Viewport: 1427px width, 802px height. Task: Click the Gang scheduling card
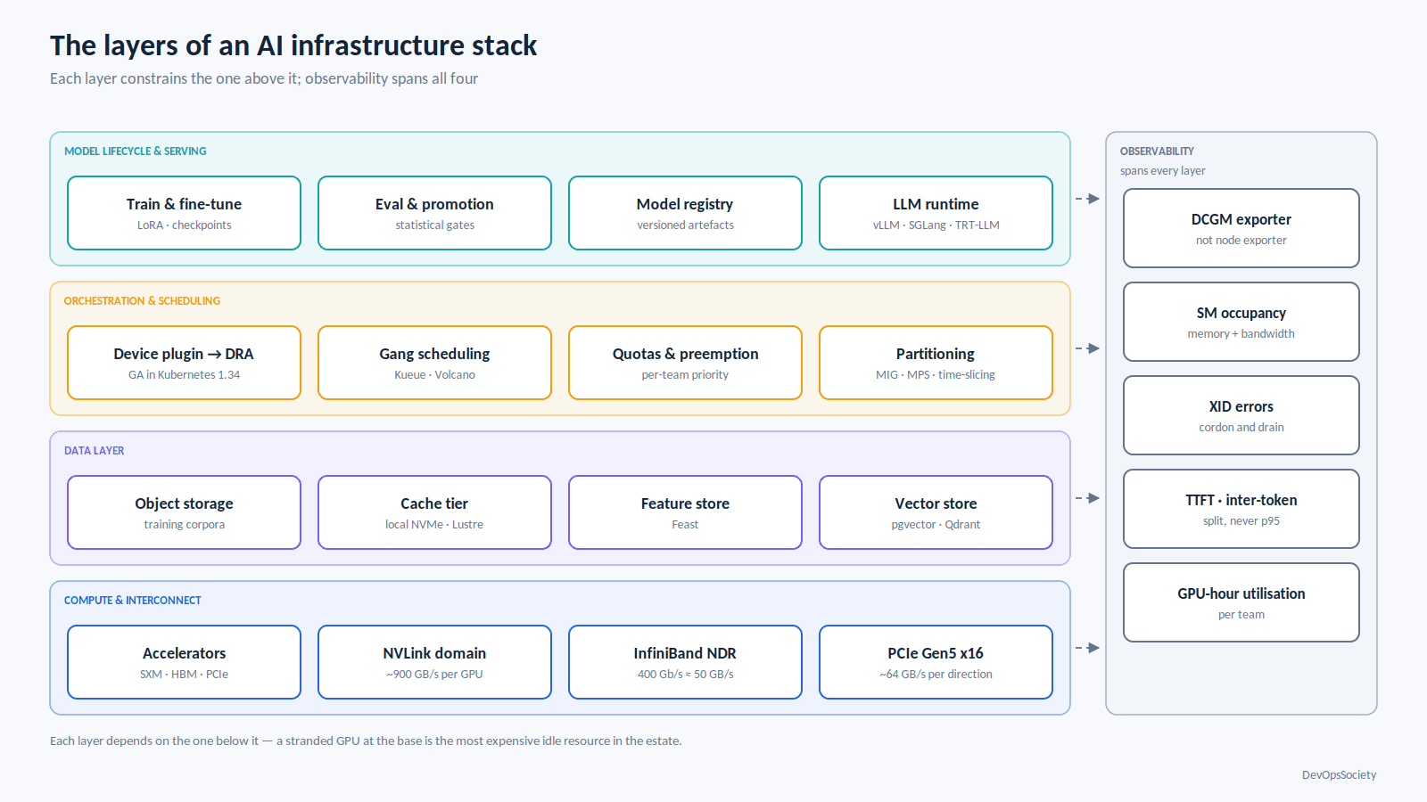point(434,363)
